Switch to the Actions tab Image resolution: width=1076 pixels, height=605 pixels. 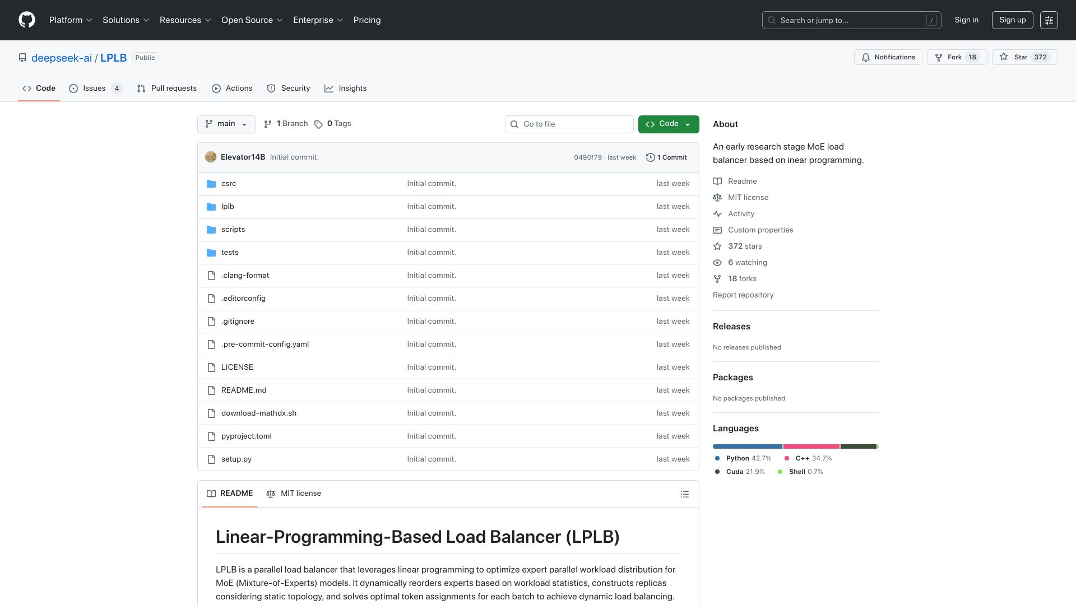(x=232, y=89)
